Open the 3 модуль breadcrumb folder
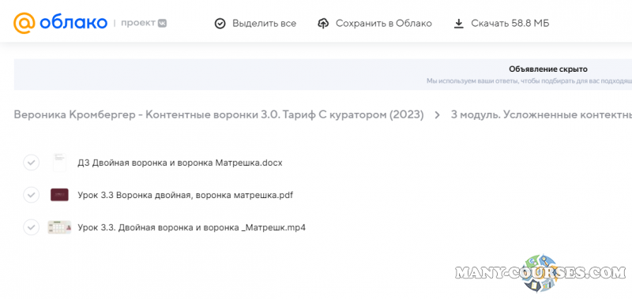The height and width of the screenshot is (299, 632). (x=541, y=114)
